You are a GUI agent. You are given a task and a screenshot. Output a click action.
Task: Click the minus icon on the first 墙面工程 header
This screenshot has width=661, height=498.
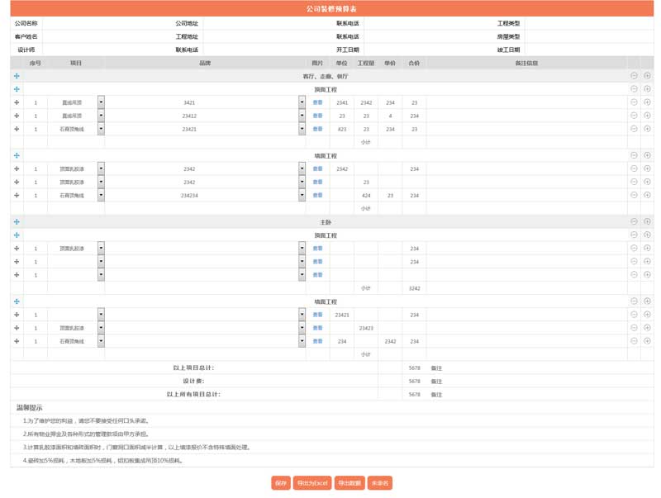(634, 155)
